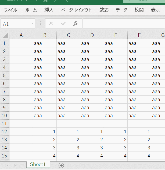
Task: Open the ページ レイアウト tab
Action: [76, 10]
